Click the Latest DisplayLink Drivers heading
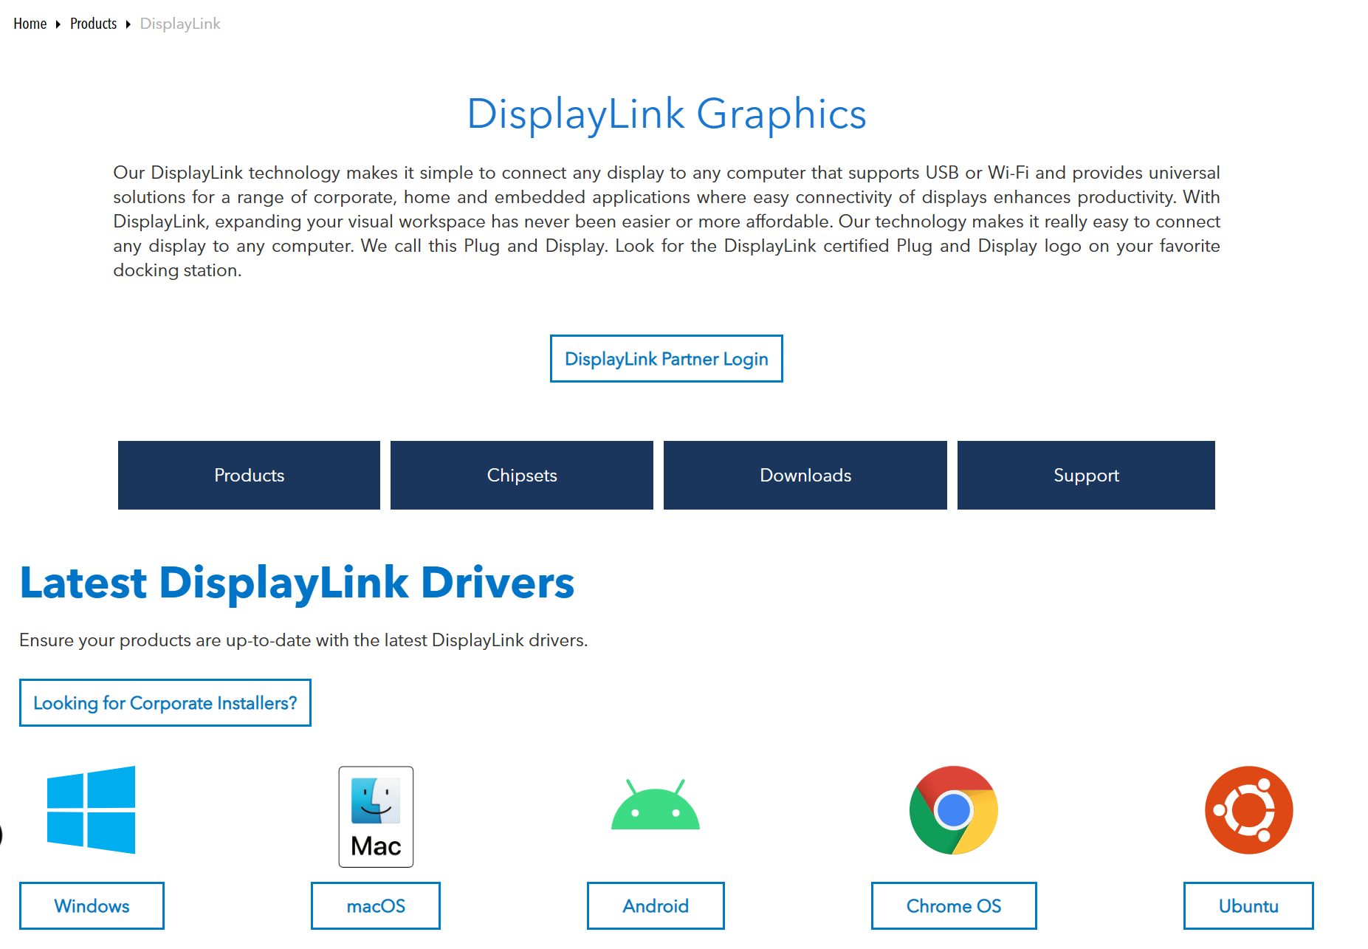The image size is (1368, 949). tap(297, 582)
